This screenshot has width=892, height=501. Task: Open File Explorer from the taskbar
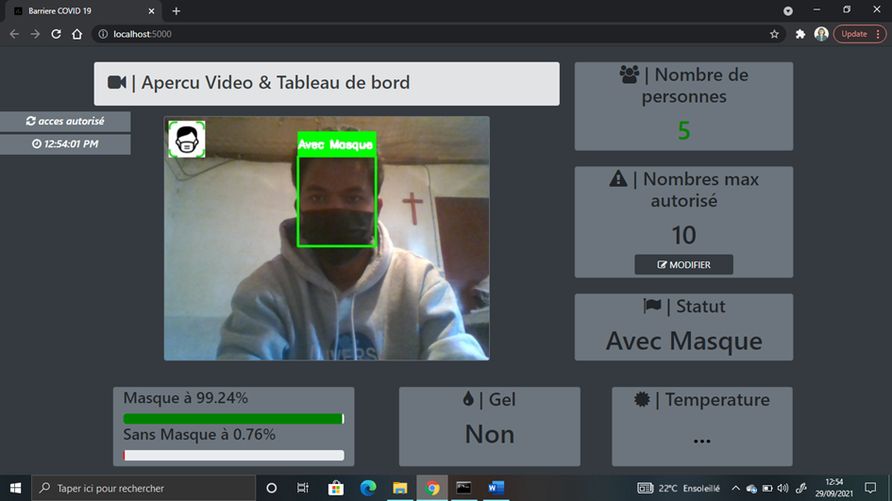pyautogui.click(x=400, y=488)
